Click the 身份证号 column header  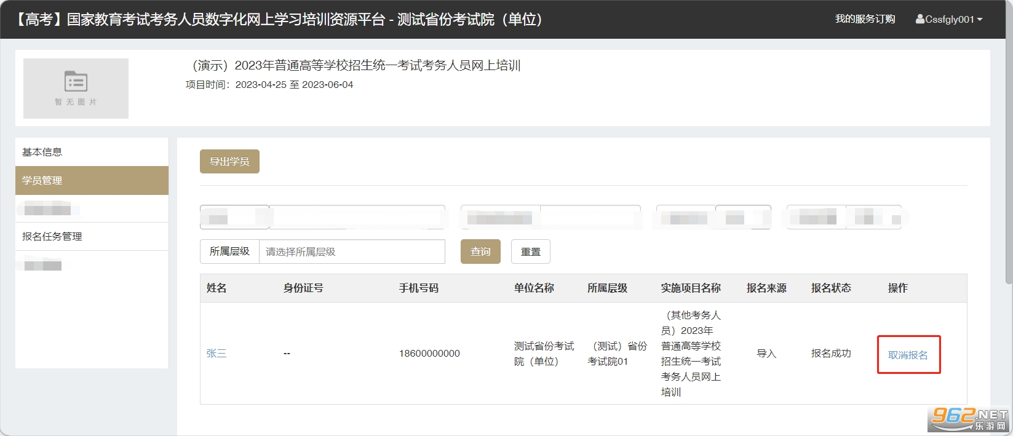(303, 288)
